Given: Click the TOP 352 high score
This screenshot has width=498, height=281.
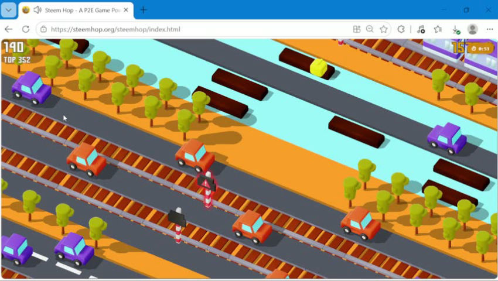Looking at the screenshot, I should click(17, 60).
